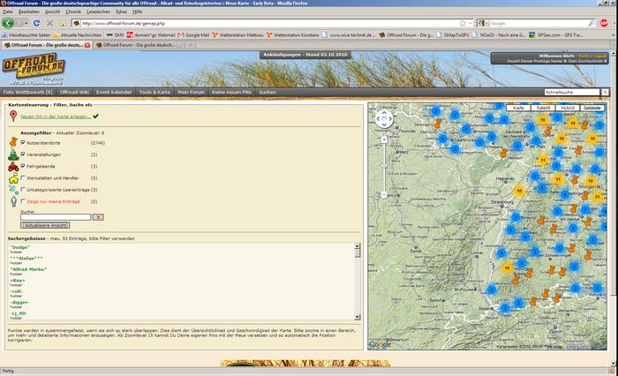Viewport: 618px width, 376px height.
Task: Enable the Werkstätten und Händler filter
Action: click(x=23, y=177)
